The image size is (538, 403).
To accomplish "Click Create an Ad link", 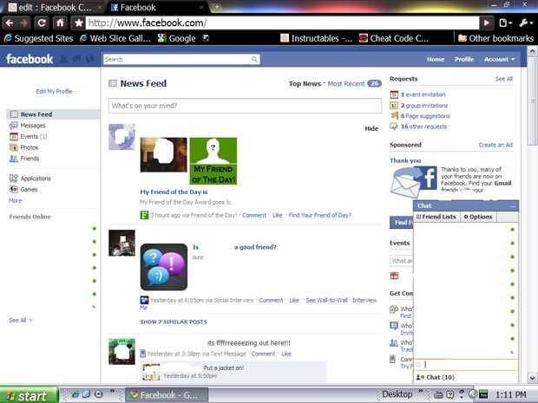I will 495,145.
